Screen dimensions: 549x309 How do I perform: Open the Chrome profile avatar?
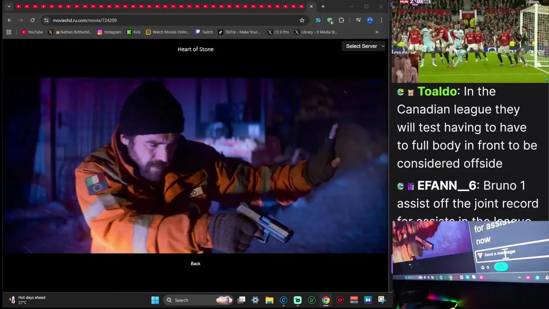click(370, 20)
